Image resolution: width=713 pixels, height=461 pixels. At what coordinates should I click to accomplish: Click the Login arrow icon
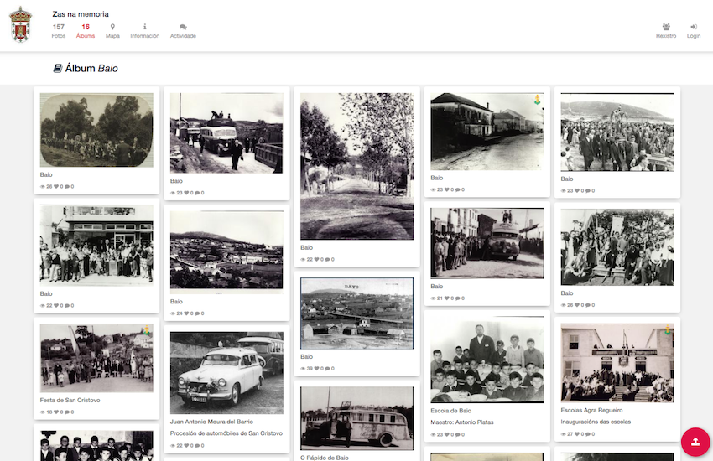(x=694, y=27)
